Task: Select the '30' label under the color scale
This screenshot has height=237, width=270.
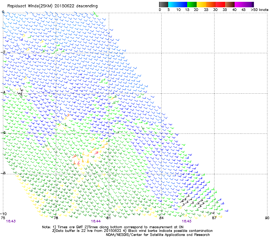Action: pyautogui.click(x=215, y=10)
